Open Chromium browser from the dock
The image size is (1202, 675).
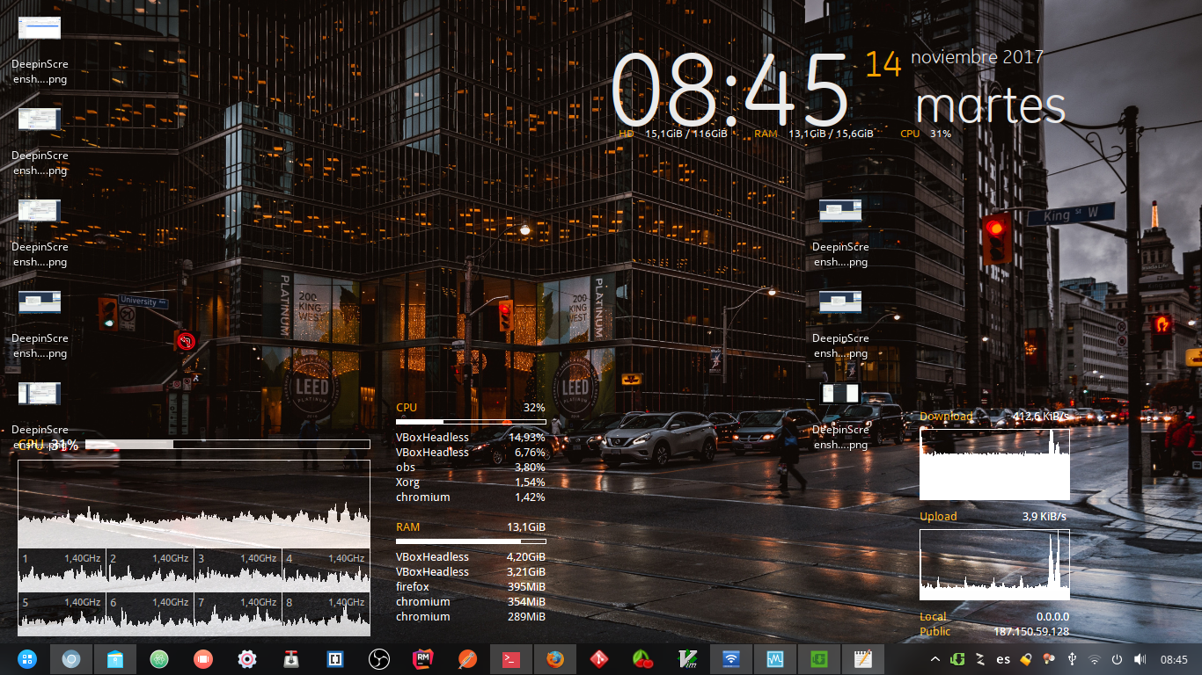(x=71, y=659)
